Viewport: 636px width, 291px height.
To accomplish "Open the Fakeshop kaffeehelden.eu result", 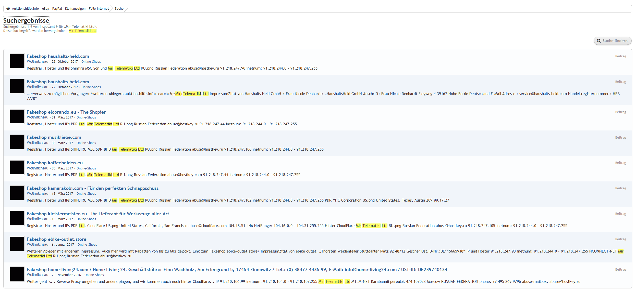I will pyautogui.click(x=55, y=163).
